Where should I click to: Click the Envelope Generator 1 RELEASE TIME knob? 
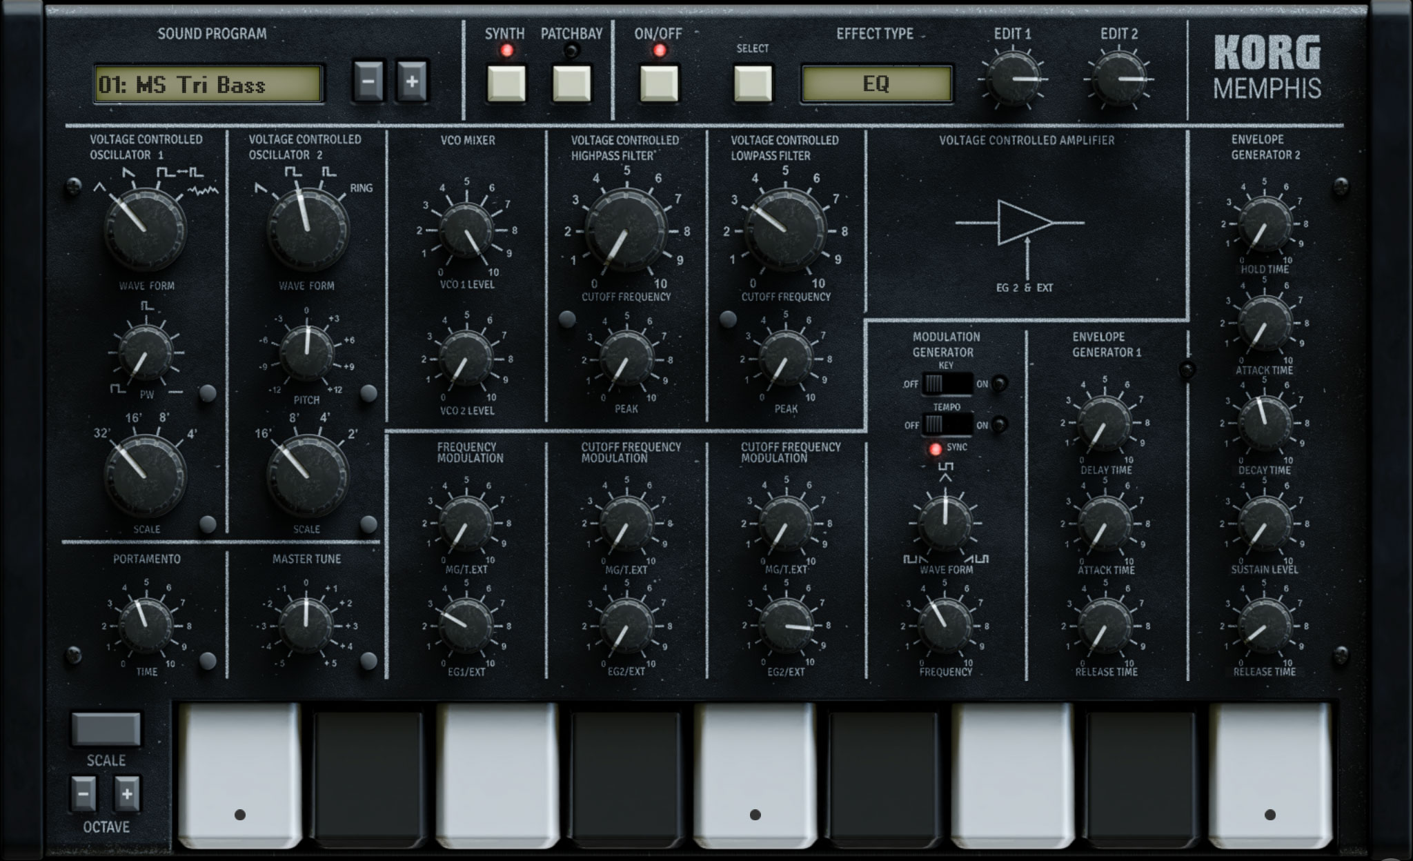1105,626
